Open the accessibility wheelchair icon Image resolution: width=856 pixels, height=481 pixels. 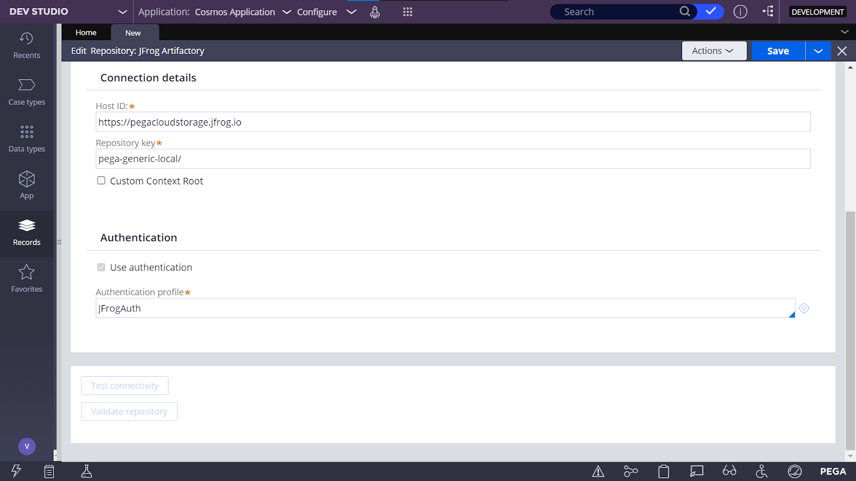tap(762, 471)
